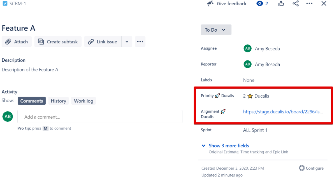Click the Add a comment field
This screenshot has width=333, height=179.
click(100, 117)
